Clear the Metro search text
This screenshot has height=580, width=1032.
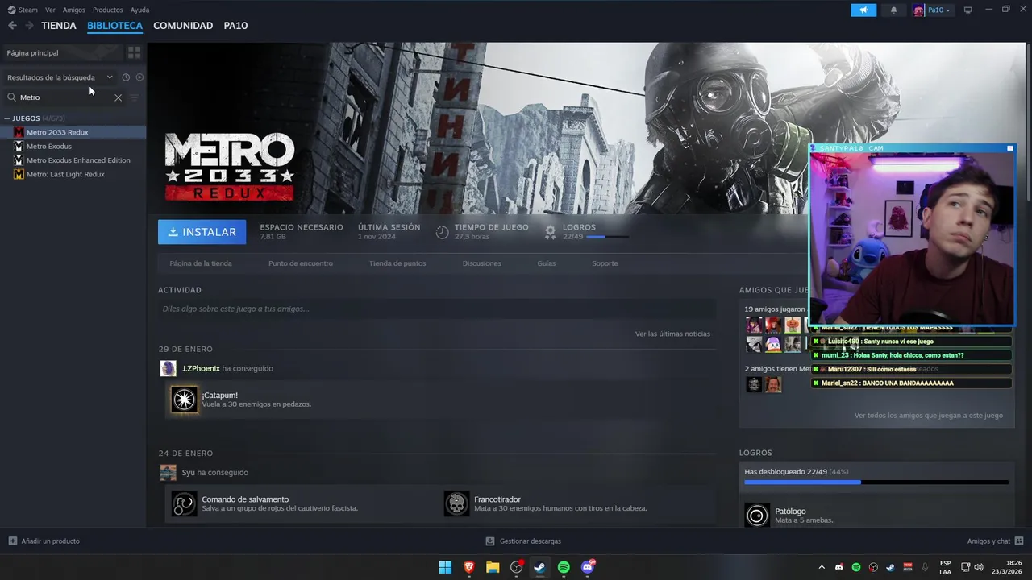[x=118, y=97]
